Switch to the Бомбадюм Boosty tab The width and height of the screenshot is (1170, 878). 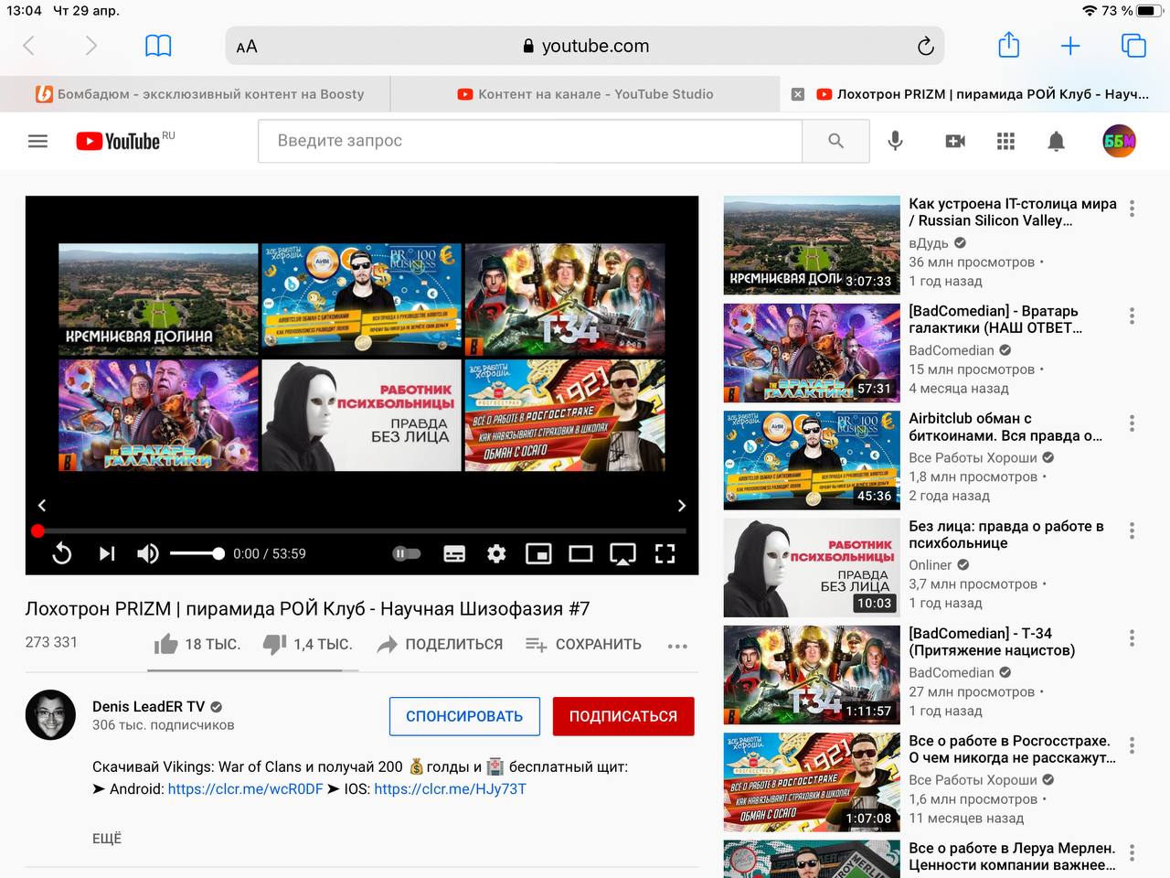click(195, 94)
